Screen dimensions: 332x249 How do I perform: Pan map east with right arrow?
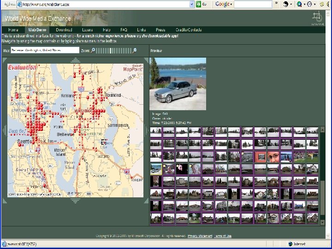pyautogui.click(x=146, y=130)
